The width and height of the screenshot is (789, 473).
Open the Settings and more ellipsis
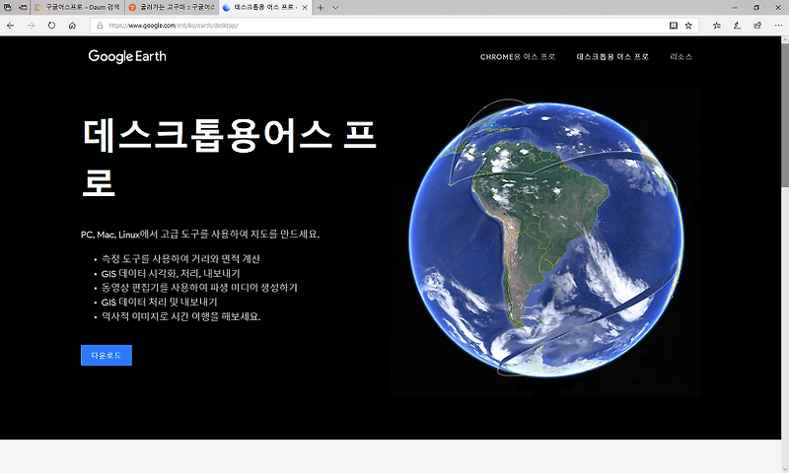[778, 26]
